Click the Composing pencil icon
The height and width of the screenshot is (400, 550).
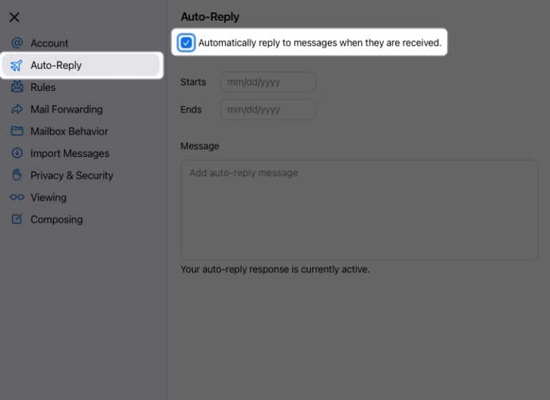pos(17,219)
